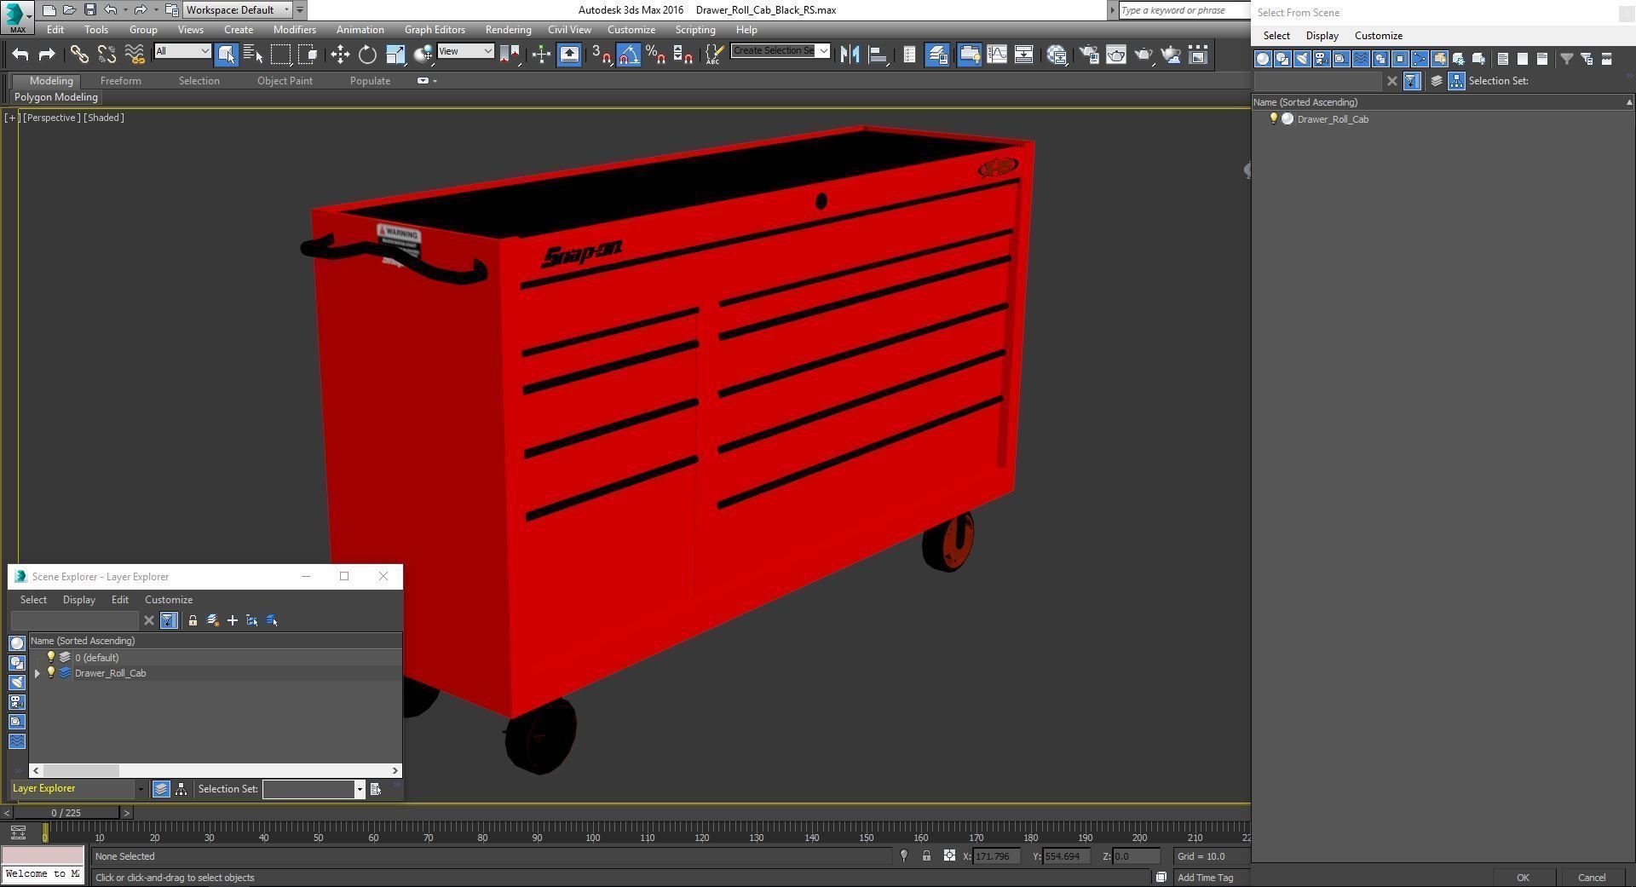Viewport: 1636px width, 887px height.
Task: Toggle Angle Snap in toolbar
Action: (x=628, y=55)
